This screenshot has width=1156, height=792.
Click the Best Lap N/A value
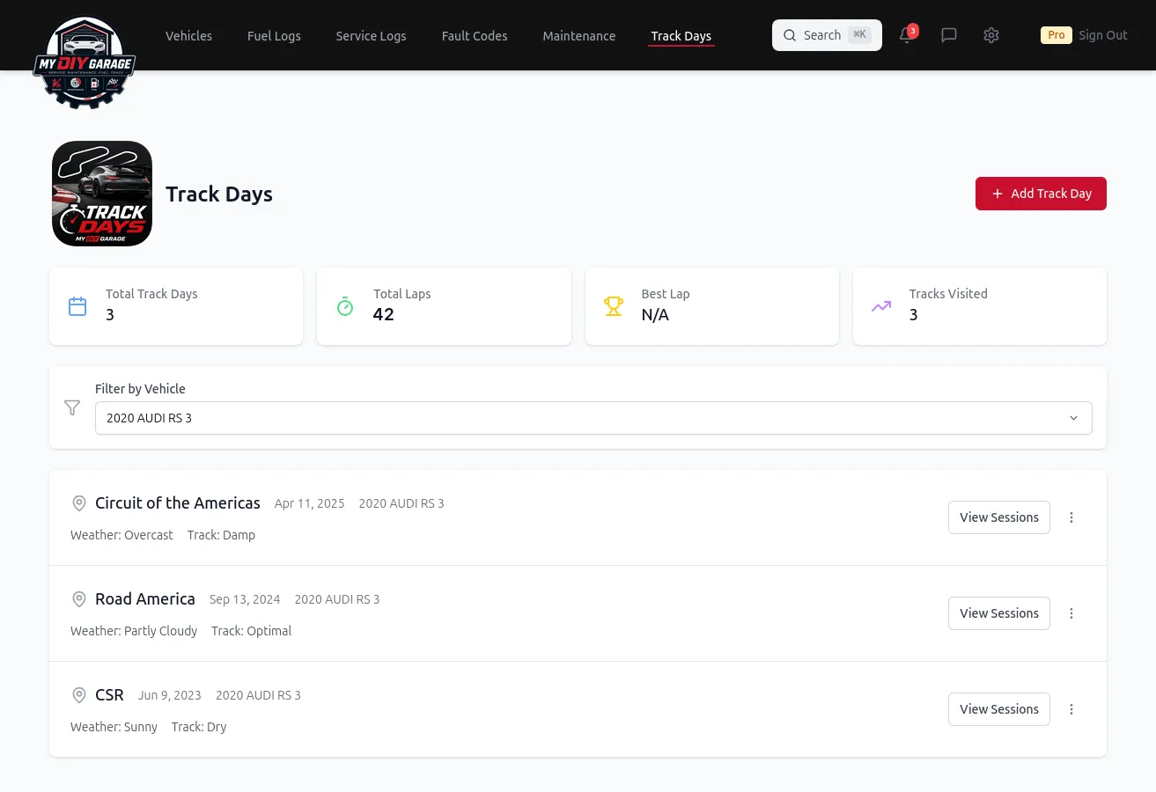[655, 315]
